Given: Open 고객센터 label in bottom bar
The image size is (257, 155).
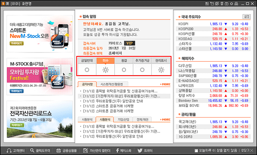Looking at the screenshot, I should click(19, 151).
